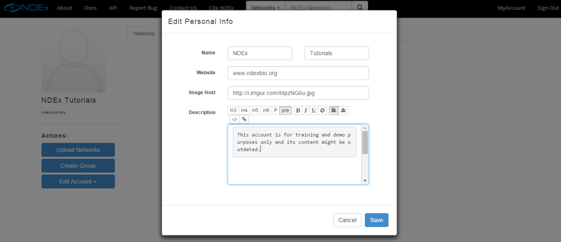Save the personal info changes
561x242 pixels.
[376, 220]
